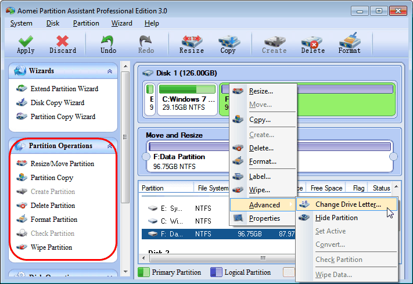Screen dimensions: 413x284
Task: Open the Advanced submenu entry
Action: 263,205
